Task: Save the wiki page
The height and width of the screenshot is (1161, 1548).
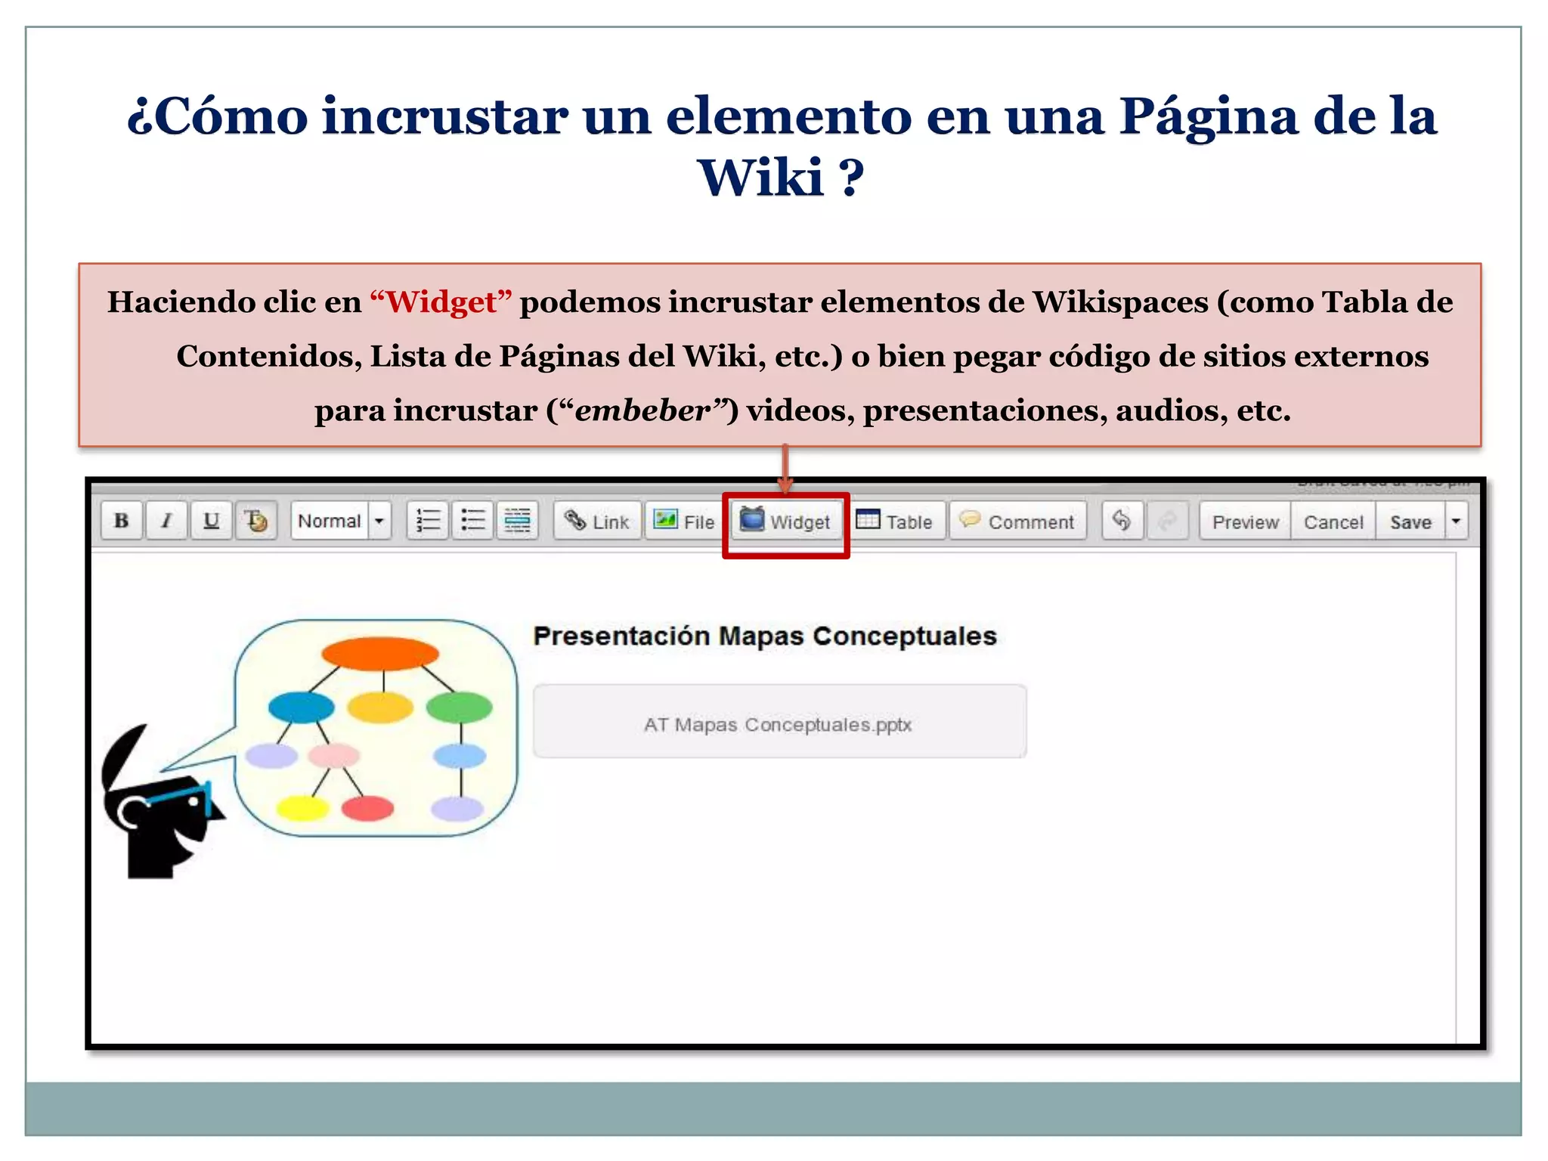Action: [1410, 521]
